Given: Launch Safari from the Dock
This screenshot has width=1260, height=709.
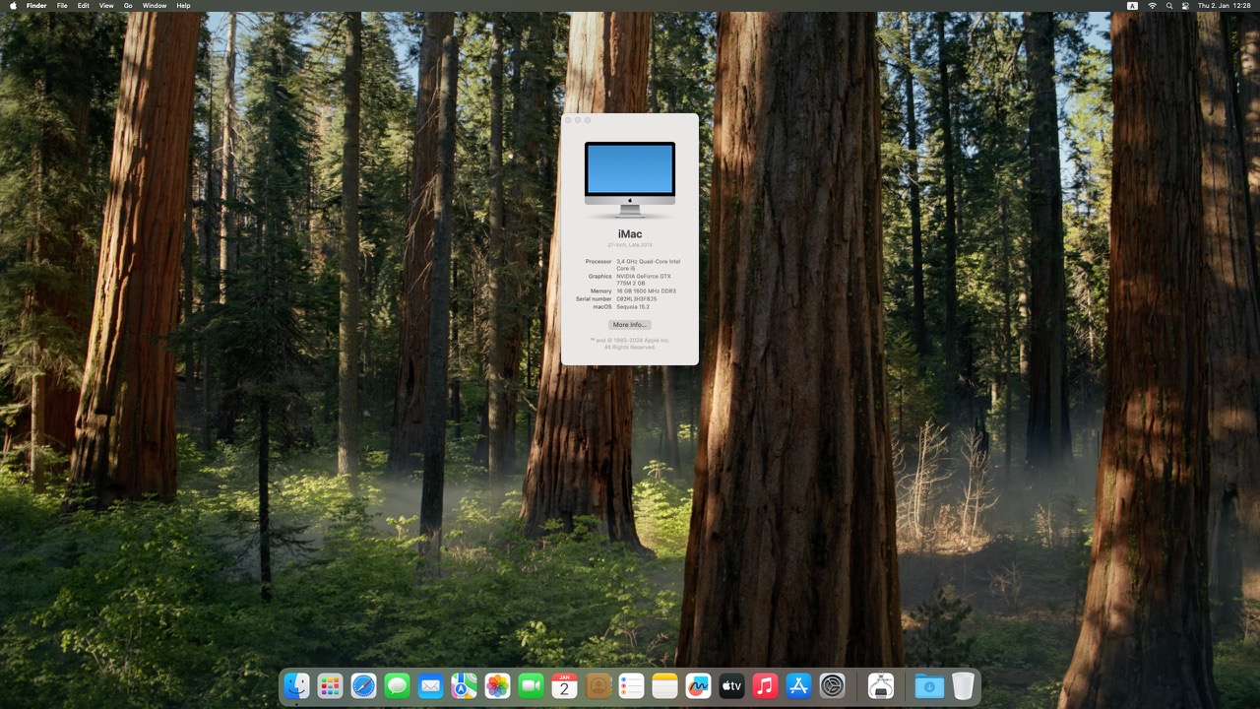Looking at the screenshot, I should 364,686.
